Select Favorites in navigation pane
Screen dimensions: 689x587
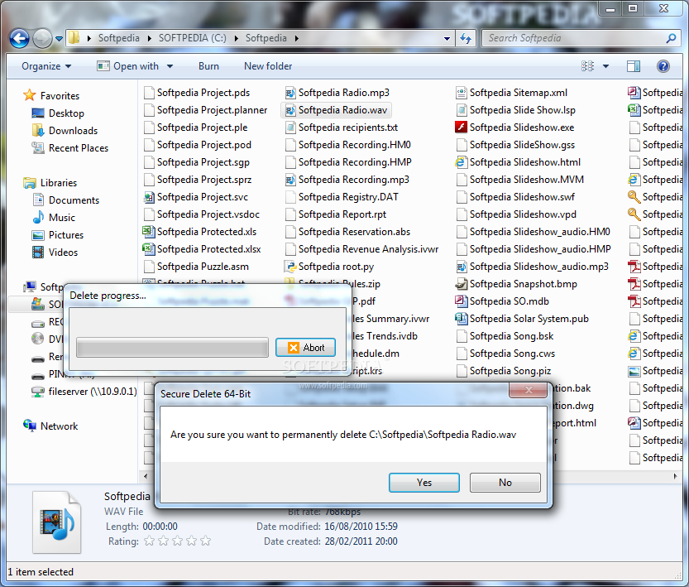coord(51,96)
